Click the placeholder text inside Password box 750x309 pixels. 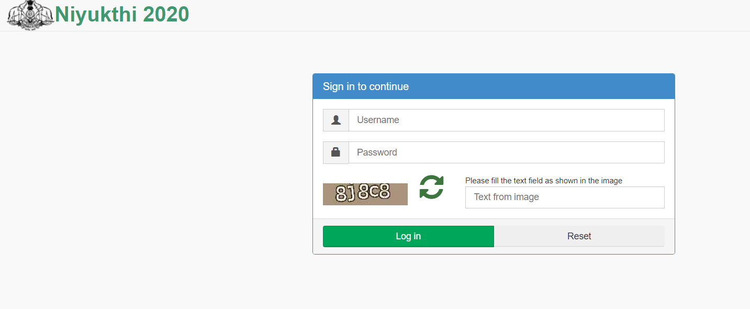tap(377, 152)
